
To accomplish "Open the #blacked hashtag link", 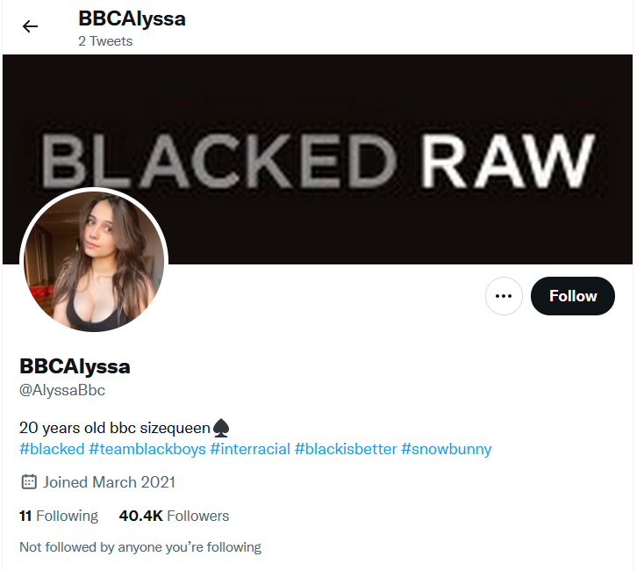I will 52,449.
